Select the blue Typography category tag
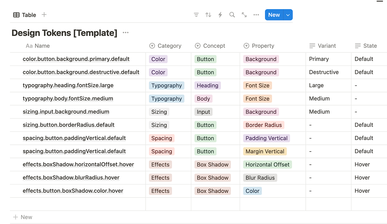This screenshot has height=224, width=387. [166, 85]
